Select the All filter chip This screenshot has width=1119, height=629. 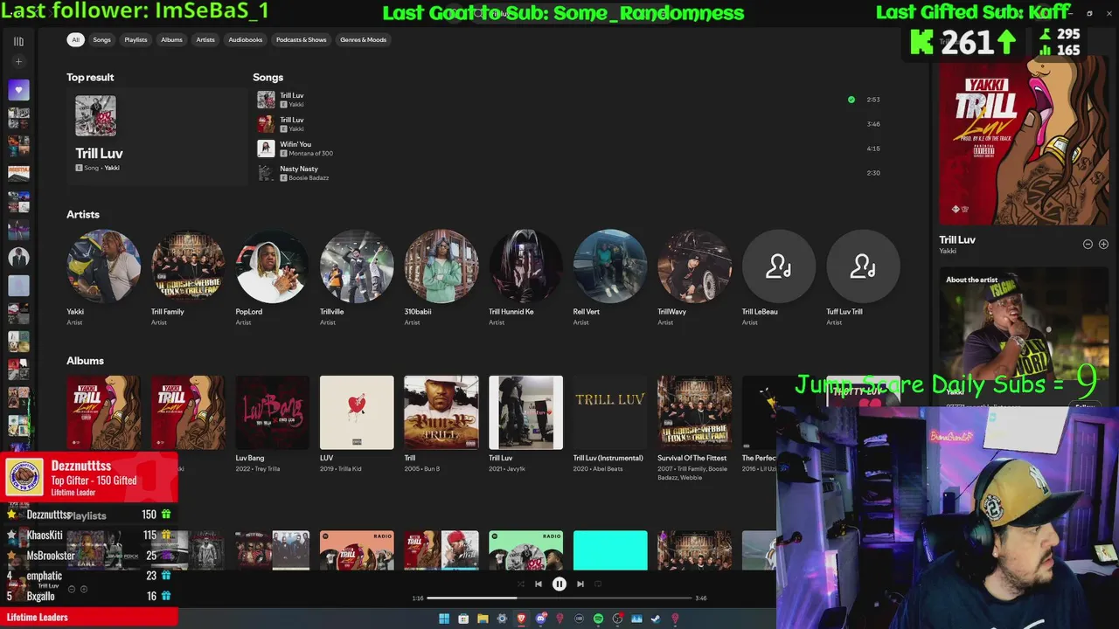76,39
